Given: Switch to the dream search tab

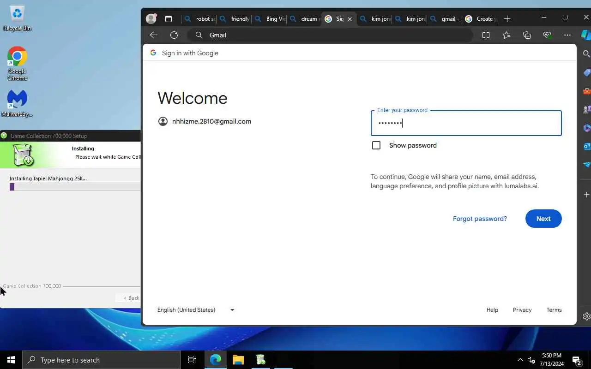Looking at the screenshot, I should [x=305, y=19].
